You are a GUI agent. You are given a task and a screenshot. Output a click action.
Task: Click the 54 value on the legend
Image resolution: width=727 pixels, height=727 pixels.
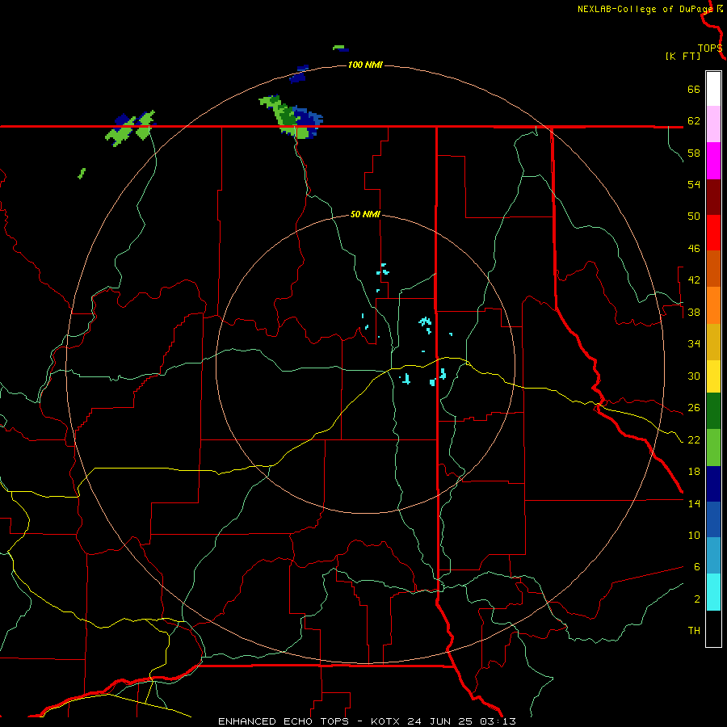point(694,184)
